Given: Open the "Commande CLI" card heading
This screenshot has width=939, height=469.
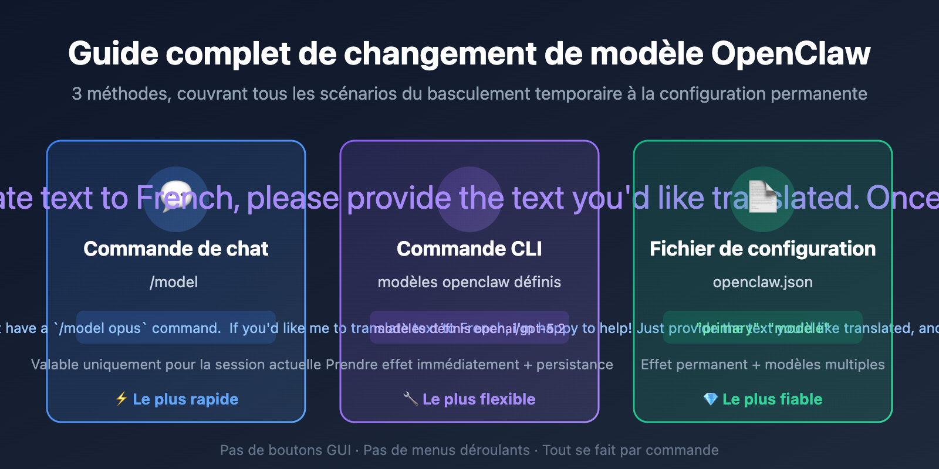Looking at the screenshot, I should [x=469, y=249].
